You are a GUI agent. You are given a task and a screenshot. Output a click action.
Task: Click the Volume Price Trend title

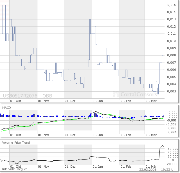[16, 143]
